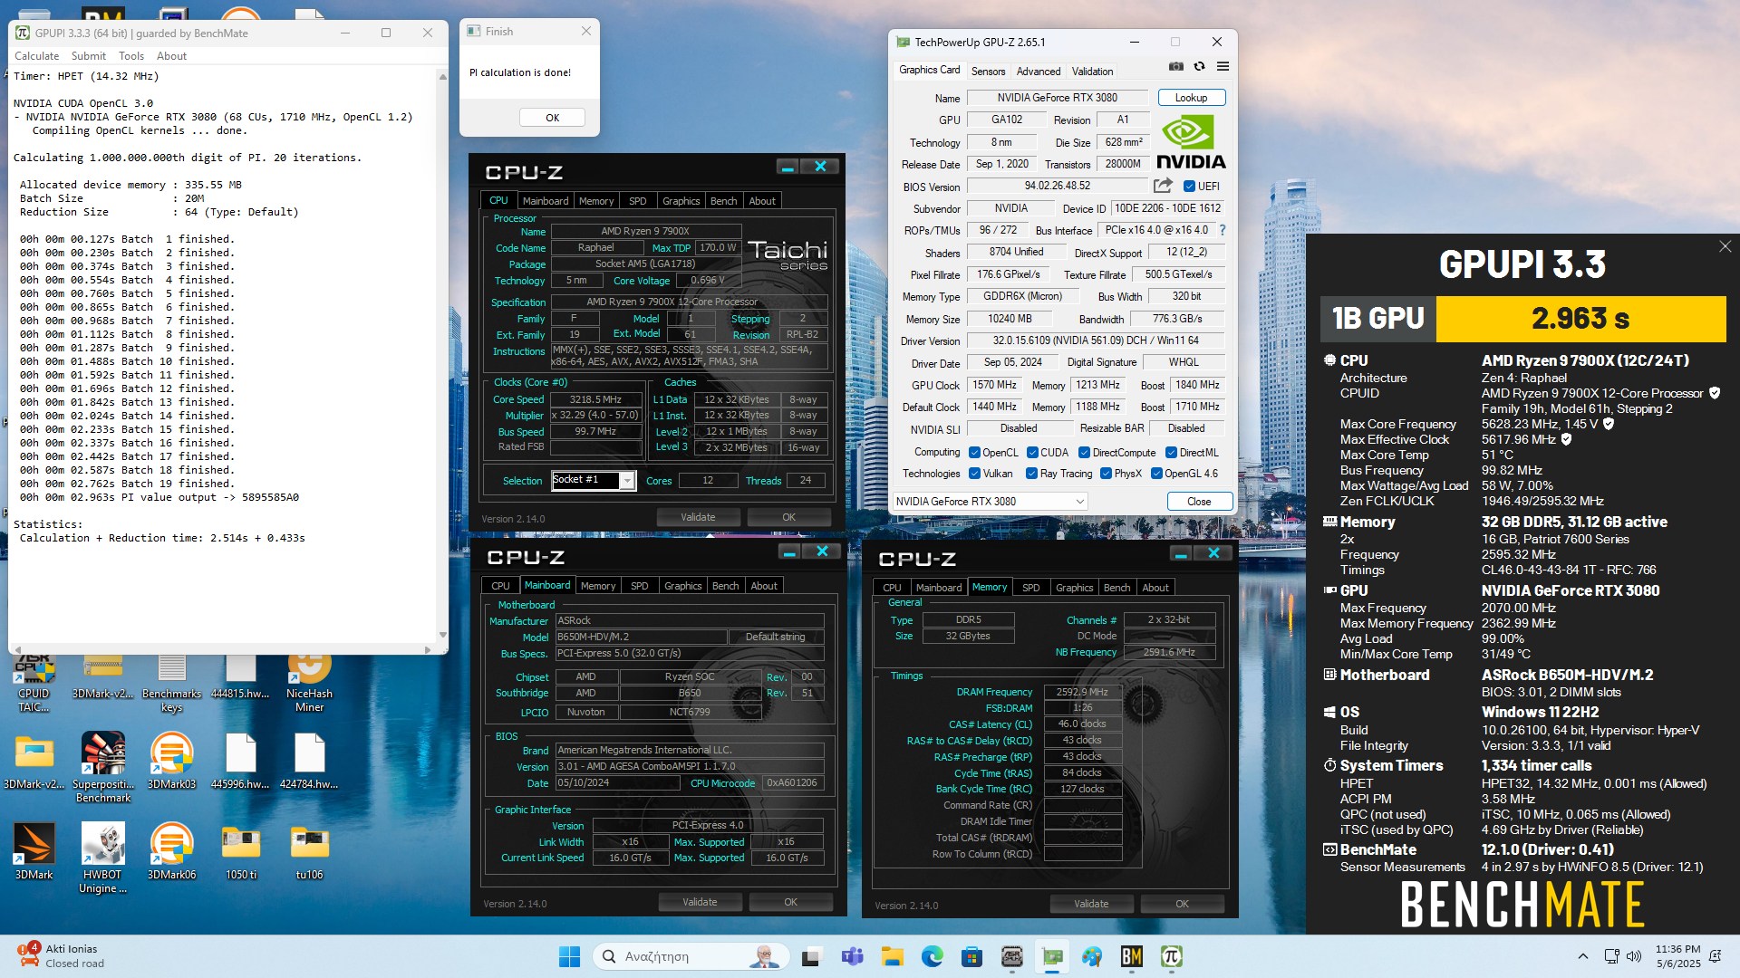Click the Close button in GPU-Z
Image resolution: width=1740 pixels, height=978 pixels.
1199,502
